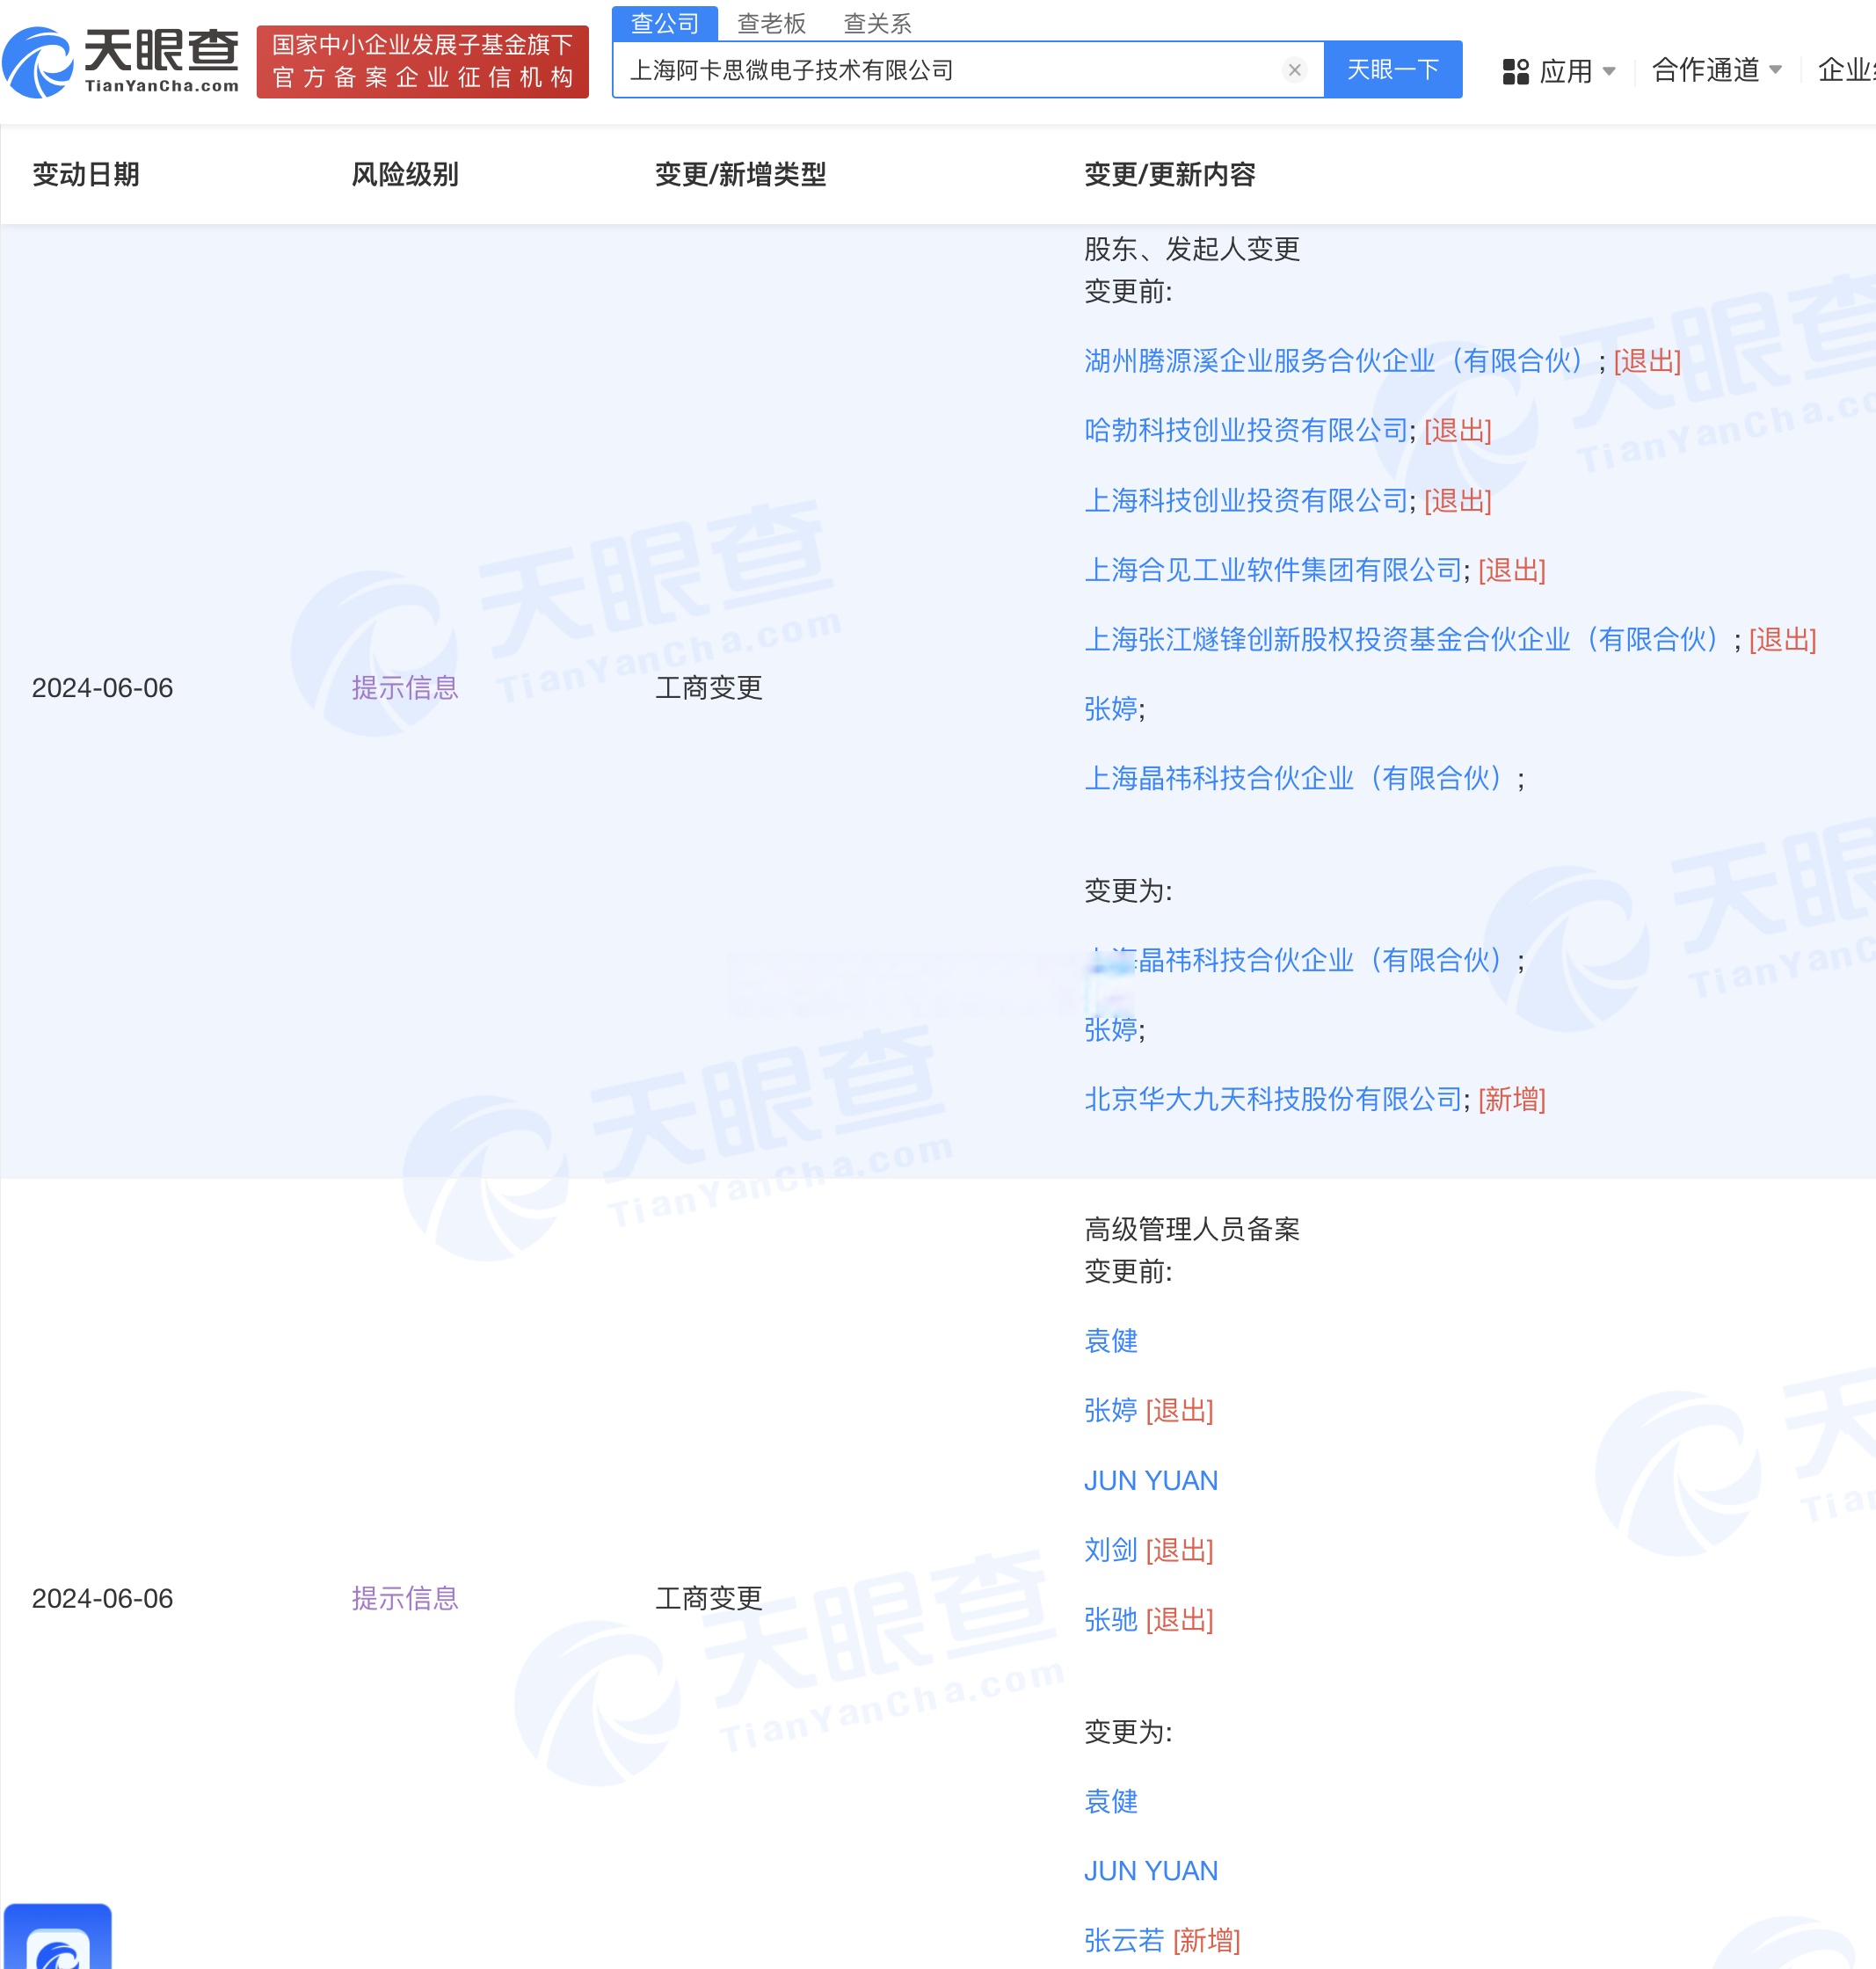Open 哈勃科技创业投资有限公司 link
This screenshot has width=1876, height=1969.
click(1246, 430)
